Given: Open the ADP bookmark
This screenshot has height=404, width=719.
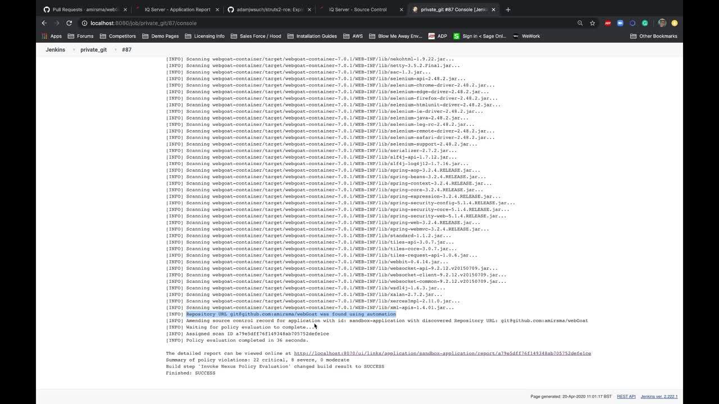Looking at the screenshot, I should coord(438,36).
